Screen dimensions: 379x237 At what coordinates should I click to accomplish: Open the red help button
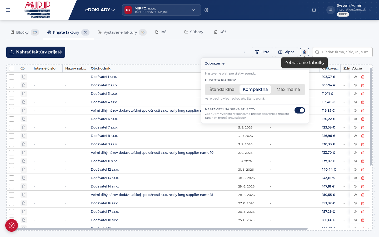[12, 225]
